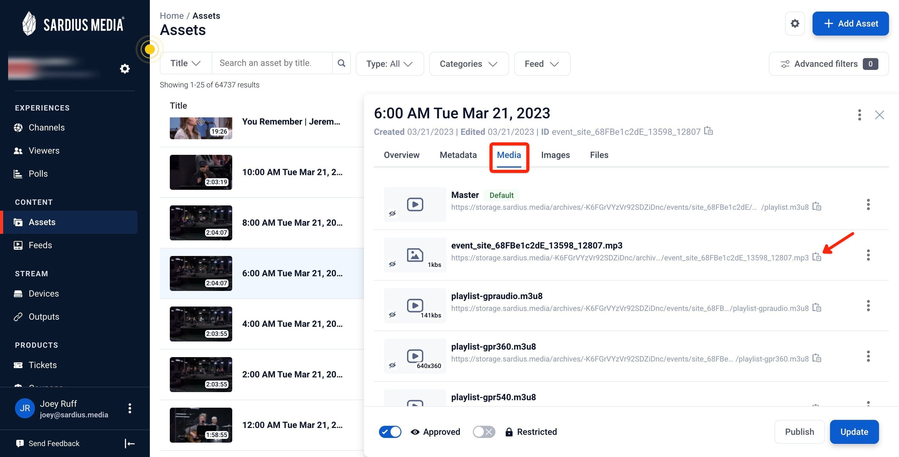Copy the mp3 file URL

point(817,257)
